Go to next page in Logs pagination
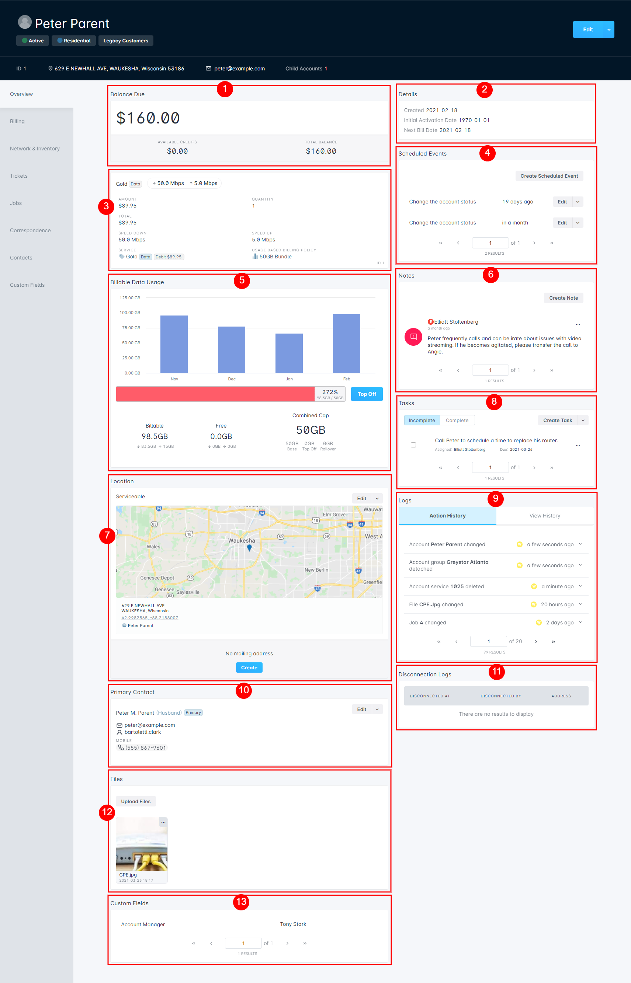Viewport: 631px width, 983px height. pos(536,642)
